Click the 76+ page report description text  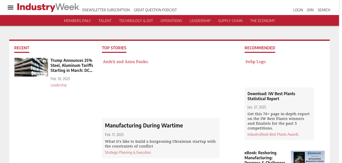[x=279, y=121]
